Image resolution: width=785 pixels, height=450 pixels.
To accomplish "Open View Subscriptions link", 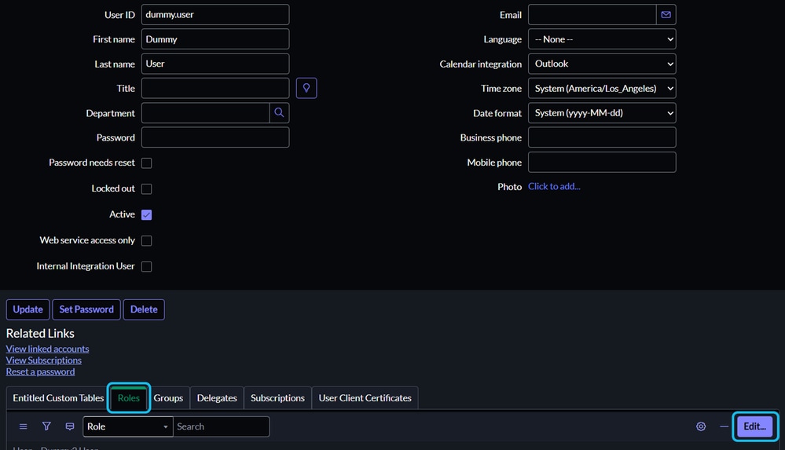I will (x=43, y=360).
